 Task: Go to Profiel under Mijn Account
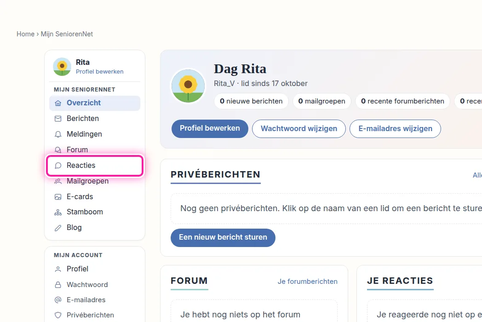(x=95, y=269)
